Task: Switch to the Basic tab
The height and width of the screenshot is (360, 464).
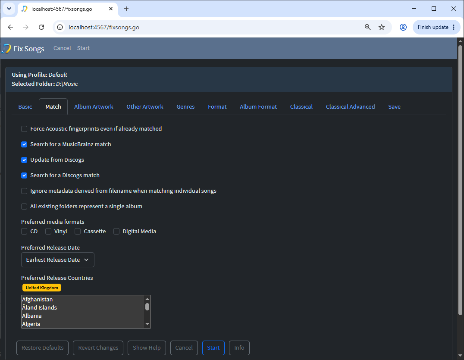Action: click(x=25, y=107)
